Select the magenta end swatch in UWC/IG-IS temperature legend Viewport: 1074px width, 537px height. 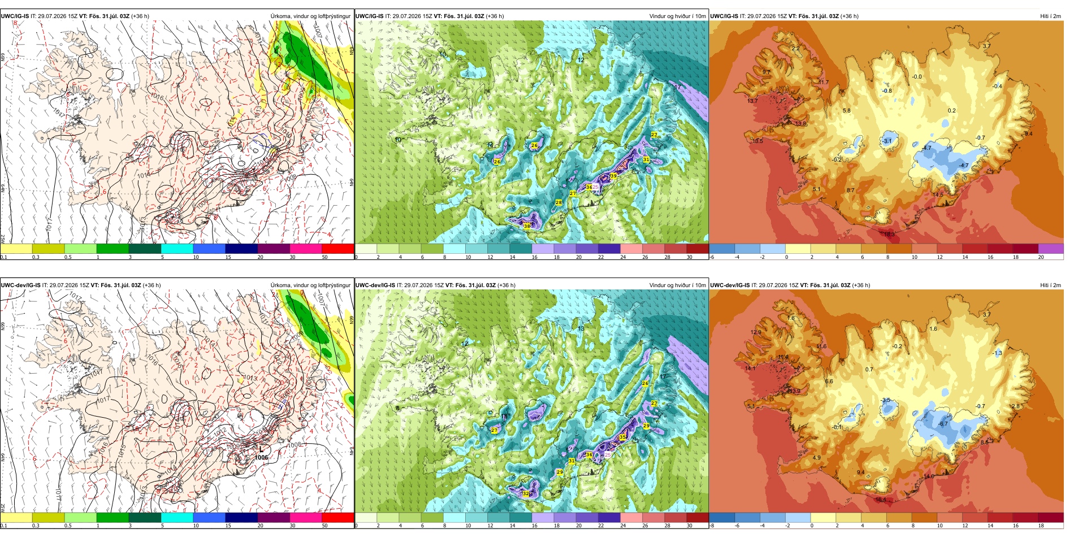(1051, 248)
